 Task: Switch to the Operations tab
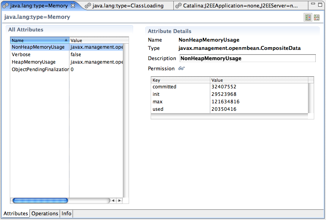click(x=45, y=213)
